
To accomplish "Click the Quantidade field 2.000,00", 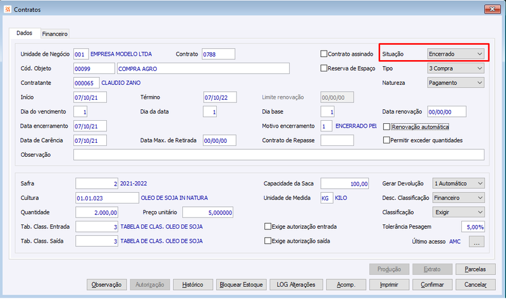I will [97, 212].
